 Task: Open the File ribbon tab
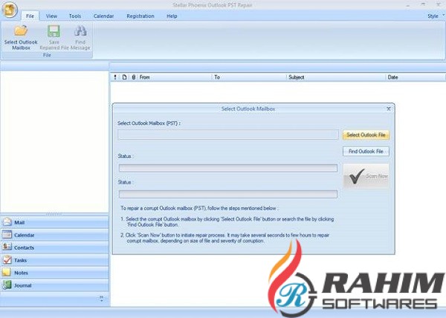(x=30, y=16)
